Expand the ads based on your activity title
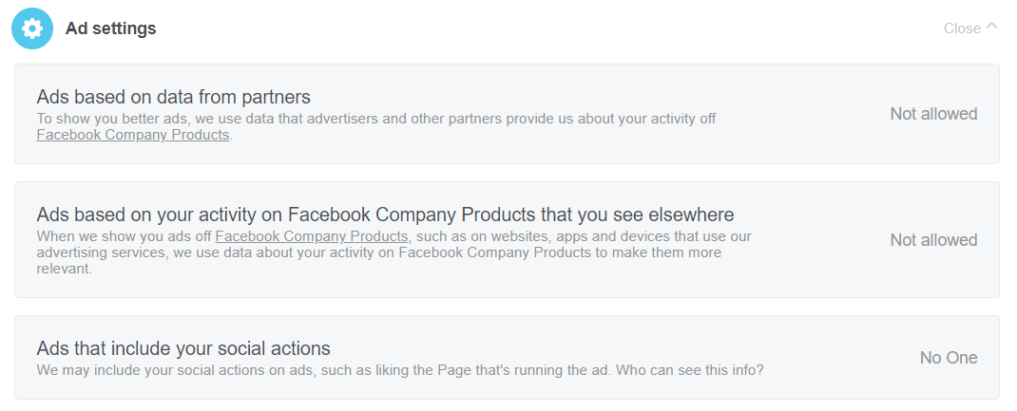 (x=385, y=215)
